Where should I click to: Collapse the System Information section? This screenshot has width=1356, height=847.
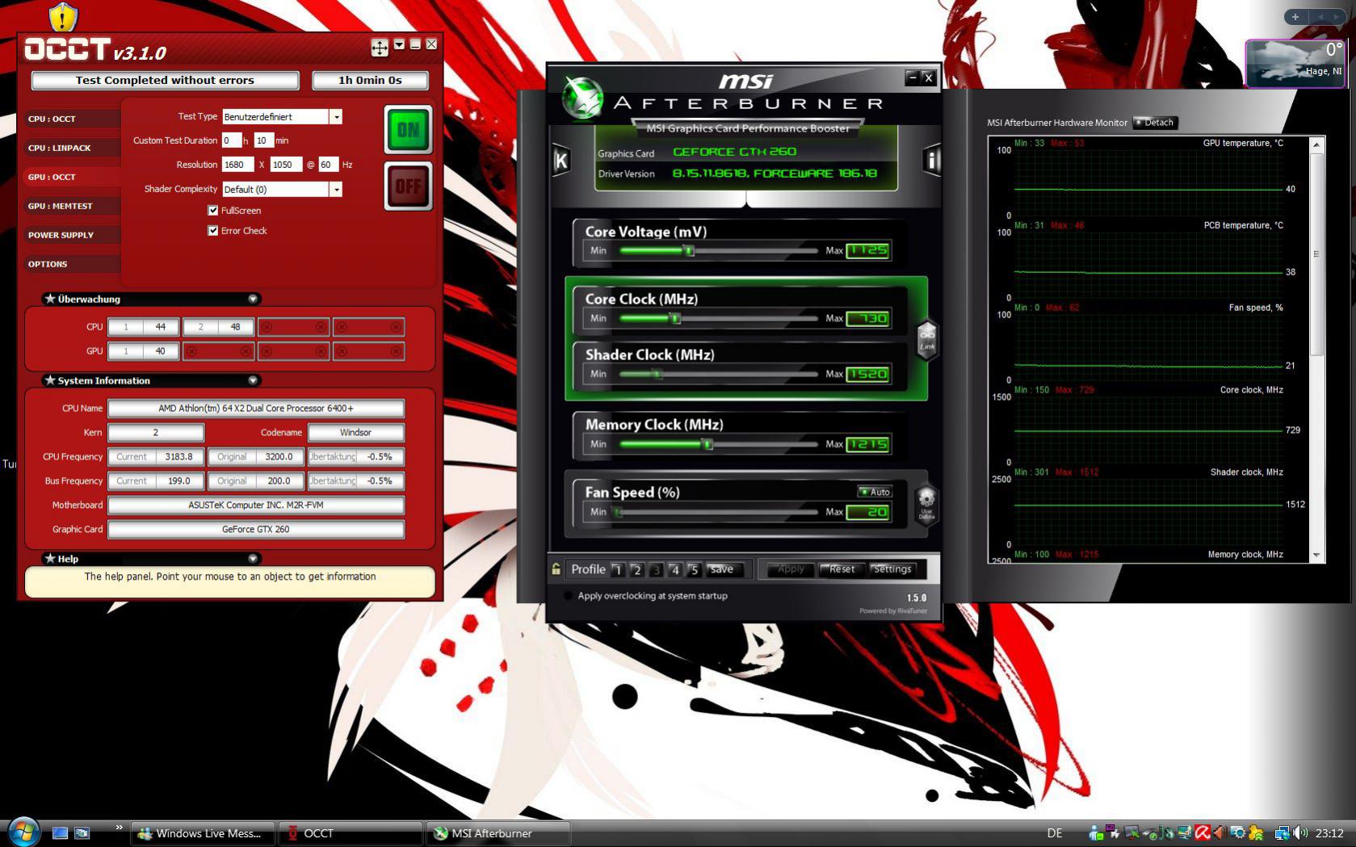pyautogui.click(x=253, y=380)
